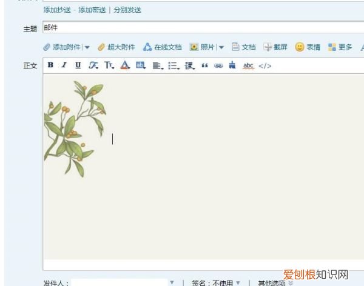Click the paperclip icon beside 添加附件

pyautogui.click(x=47, y=47)
